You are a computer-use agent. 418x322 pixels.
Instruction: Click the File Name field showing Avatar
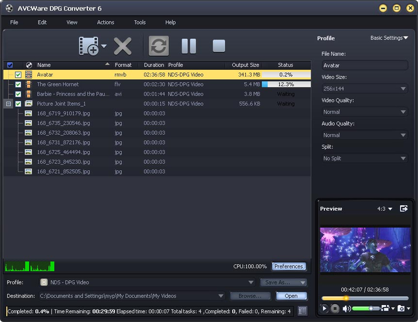click(365, 65)
